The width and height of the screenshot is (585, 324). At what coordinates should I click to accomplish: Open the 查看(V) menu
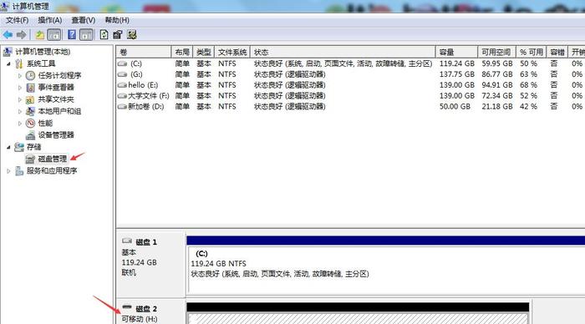pos(84,20)
